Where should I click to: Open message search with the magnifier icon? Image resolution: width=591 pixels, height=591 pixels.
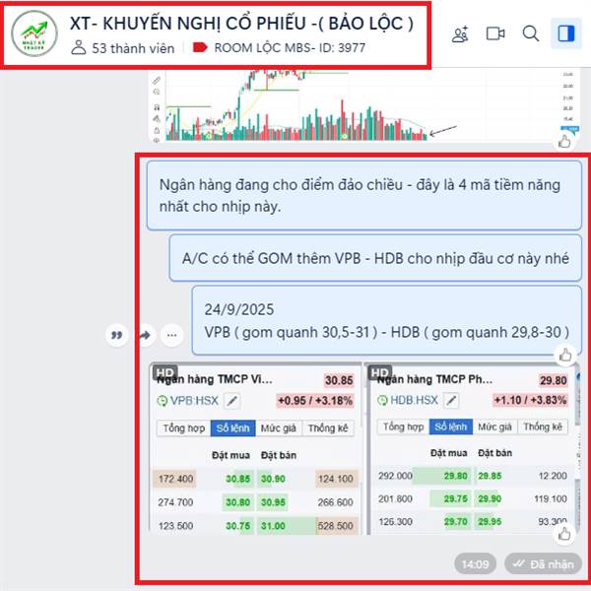pyautogui.click(x=531, y=33)
